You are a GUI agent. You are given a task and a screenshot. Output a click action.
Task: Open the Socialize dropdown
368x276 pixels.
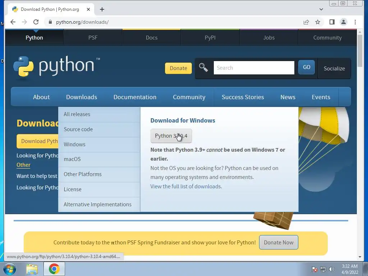pyautogui.click(x=334, y=69)
